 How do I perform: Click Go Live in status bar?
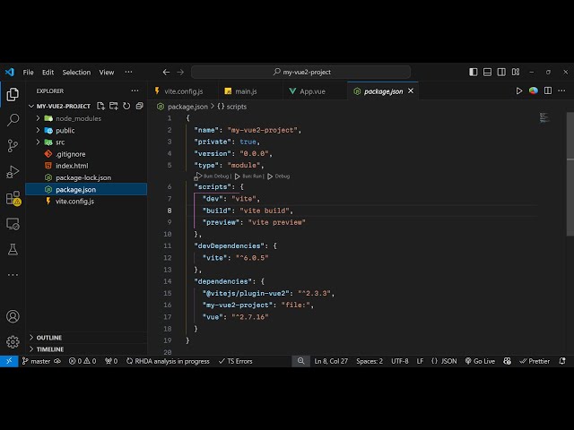(479, 361)
